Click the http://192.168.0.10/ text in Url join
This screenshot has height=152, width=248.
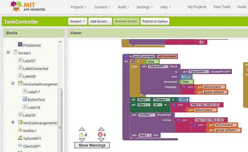[x=205, y=105]
